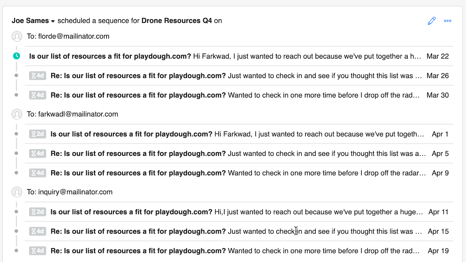Click recipient address florde@mailinator.com
The height and width of the screenshot is (262, 466).
tap(74, 37)
